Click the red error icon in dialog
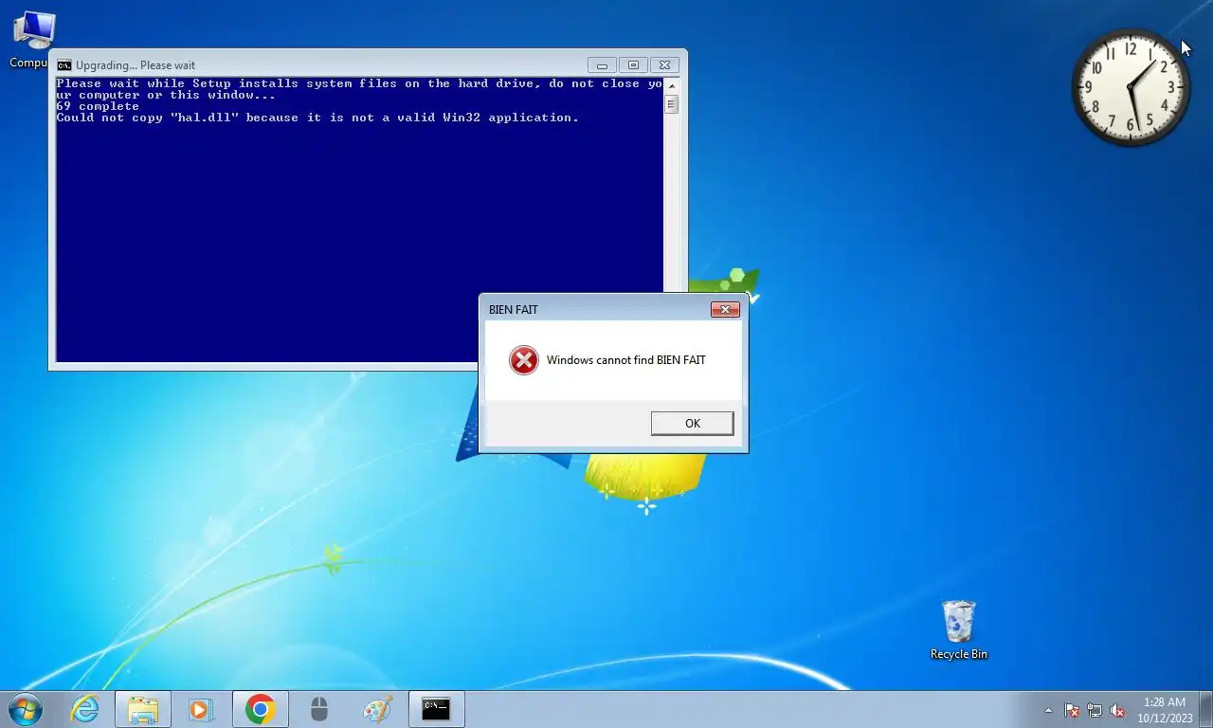This screenshot has width=1213, height=728. coord(523,360)
